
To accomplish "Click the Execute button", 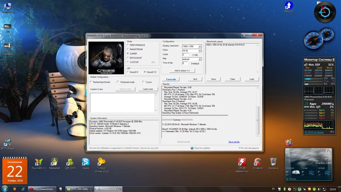I will tap(171, 79).
